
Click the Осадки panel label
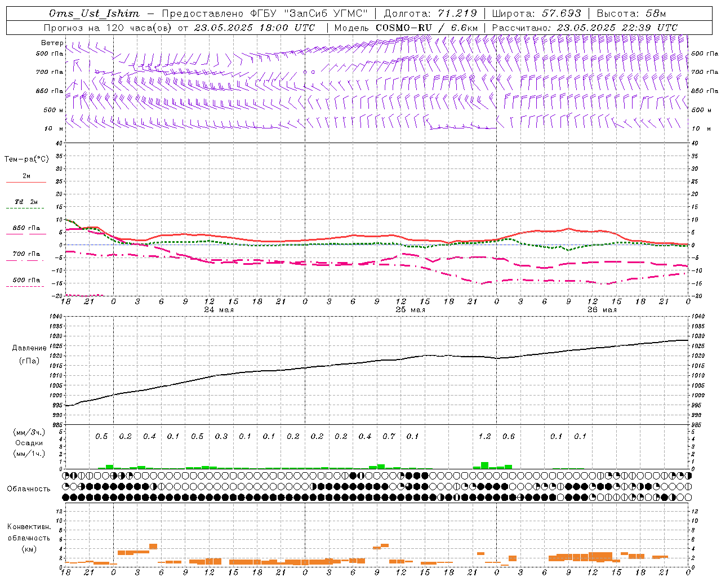pyautogui.click(x=29, y=443)
